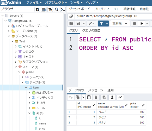Open the Graph Visualiser icon
Screen dimensions: 152x131
pyautogui.click(x=120, y=97)
